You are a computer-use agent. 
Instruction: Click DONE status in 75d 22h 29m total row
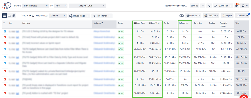point(121,79)
